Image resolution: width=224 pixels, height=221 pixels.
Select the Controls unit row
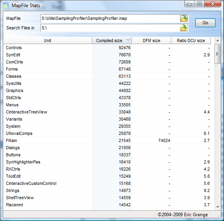tap(107, 48)
